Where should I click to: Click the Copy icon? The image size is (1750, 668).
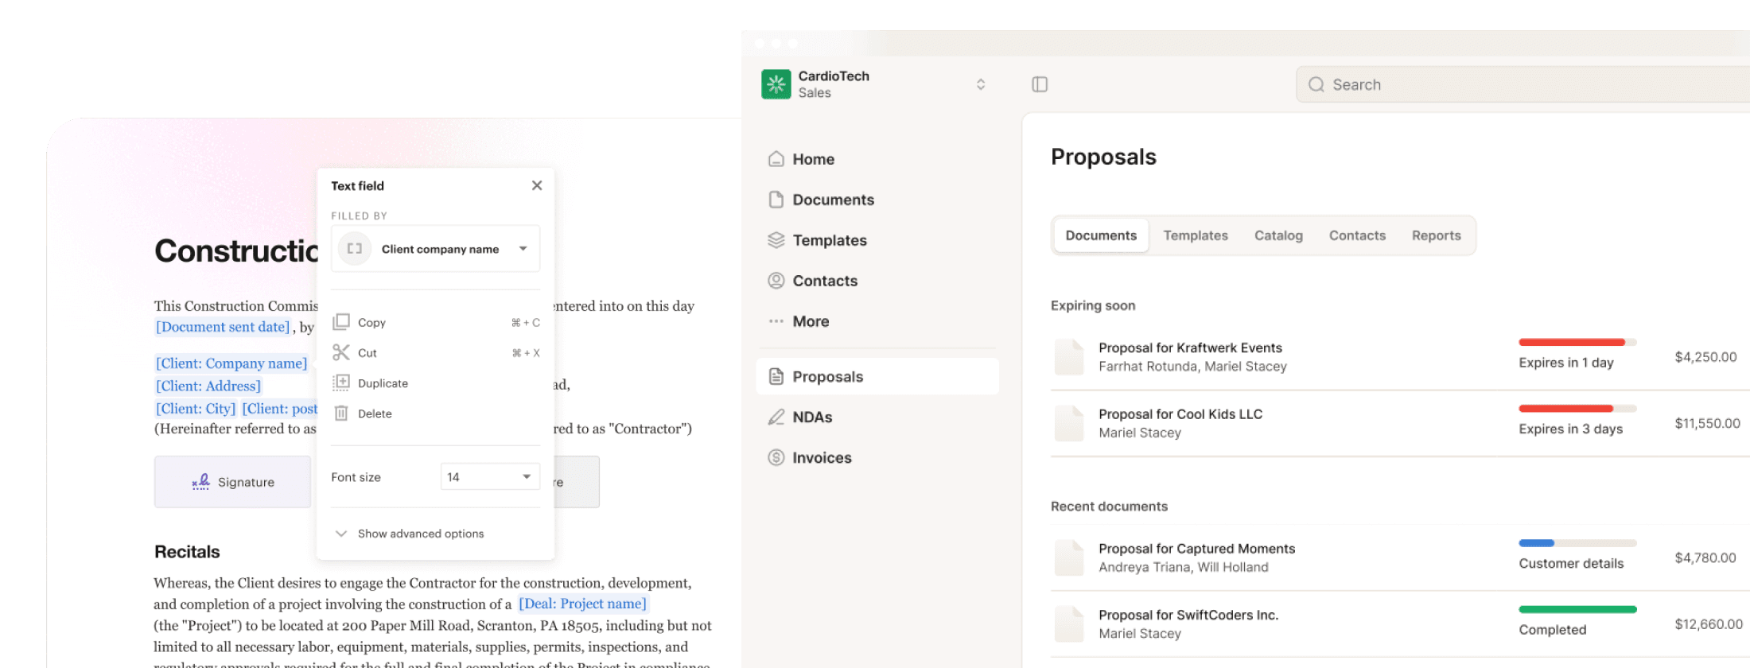click(341, 322)
